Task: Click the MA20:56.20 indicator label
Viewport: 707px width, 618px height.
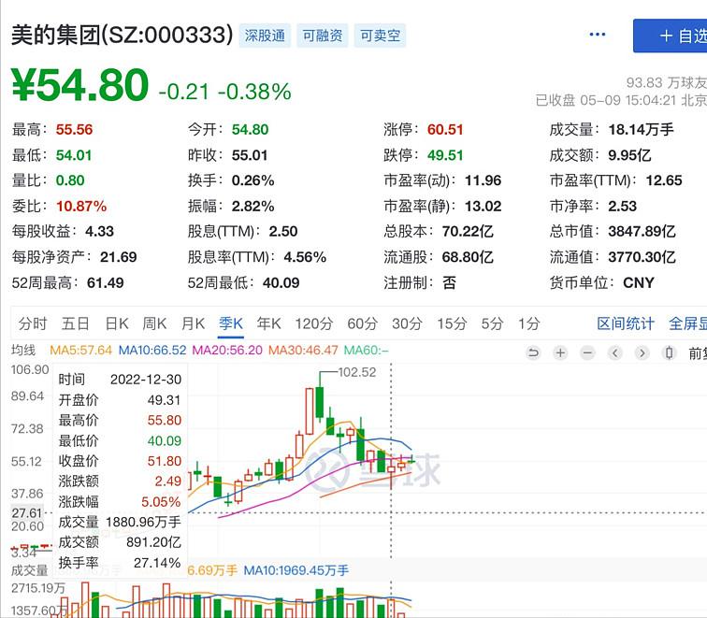Action: [227, 351]
